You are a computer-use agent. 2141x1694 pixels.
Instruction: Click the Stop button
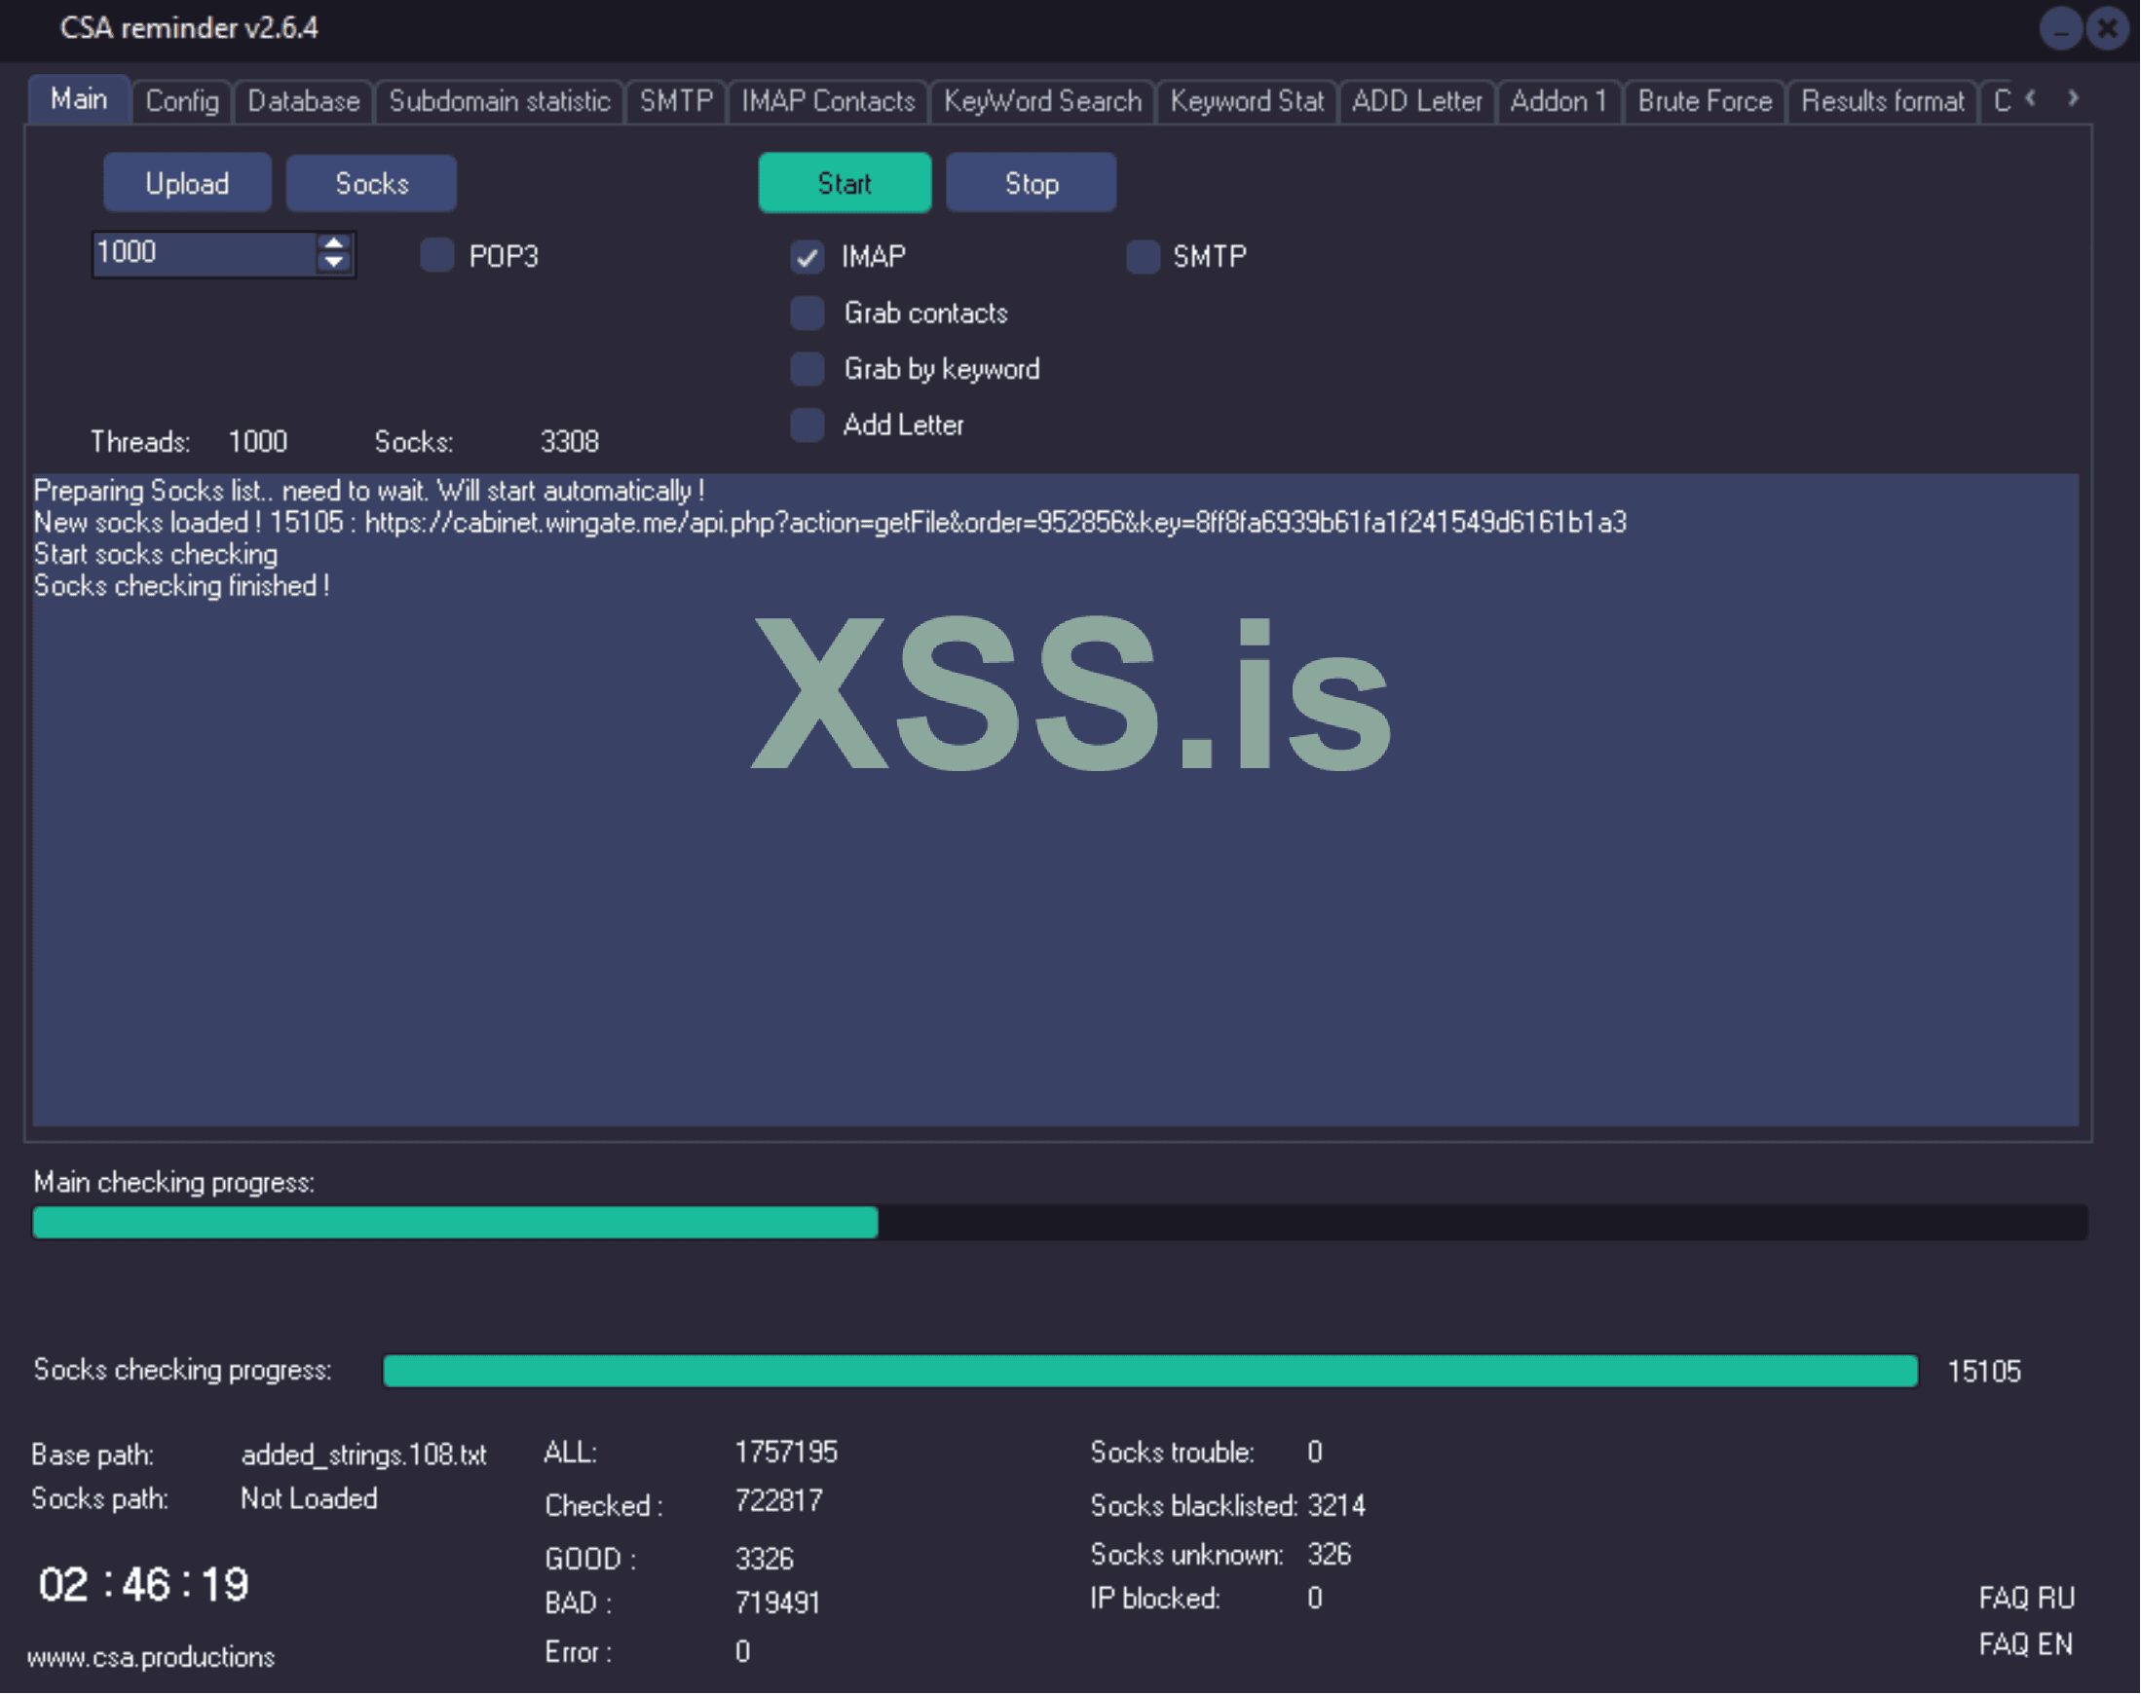point(1031,183)
